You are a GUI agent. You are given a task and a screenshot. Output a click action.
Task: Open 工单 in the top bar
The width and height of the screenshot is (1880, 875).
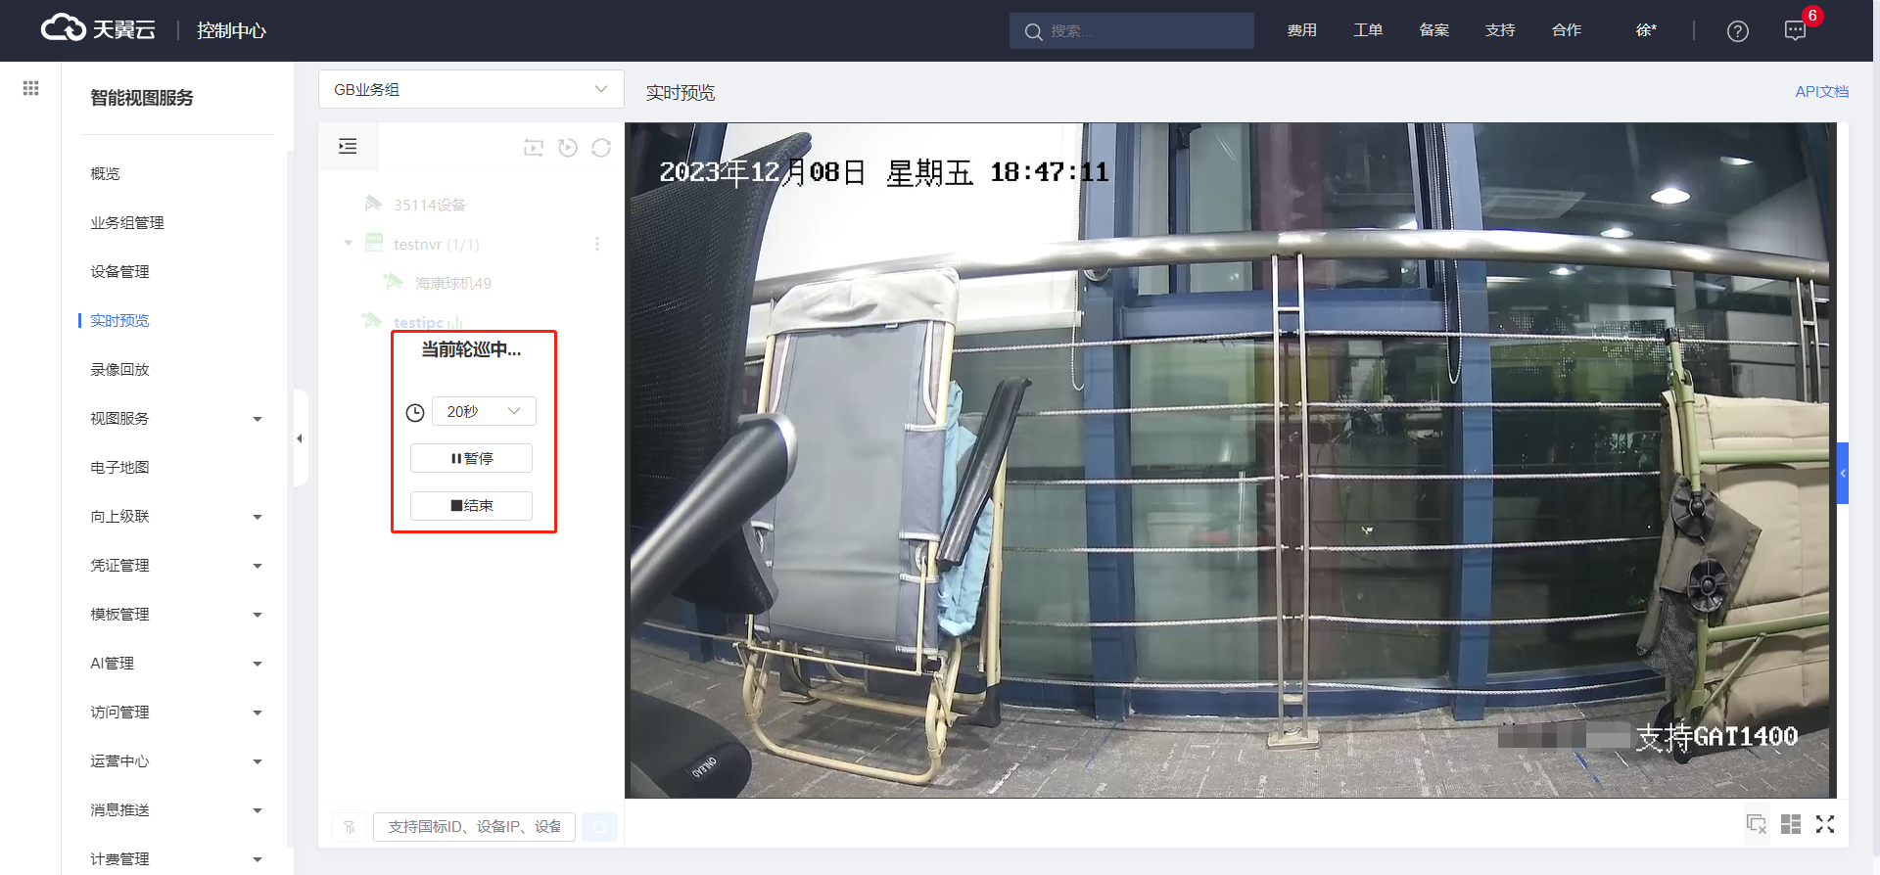pos(1368,30)
